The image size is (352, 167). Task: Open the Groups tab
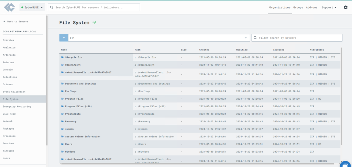click(298, 8)
